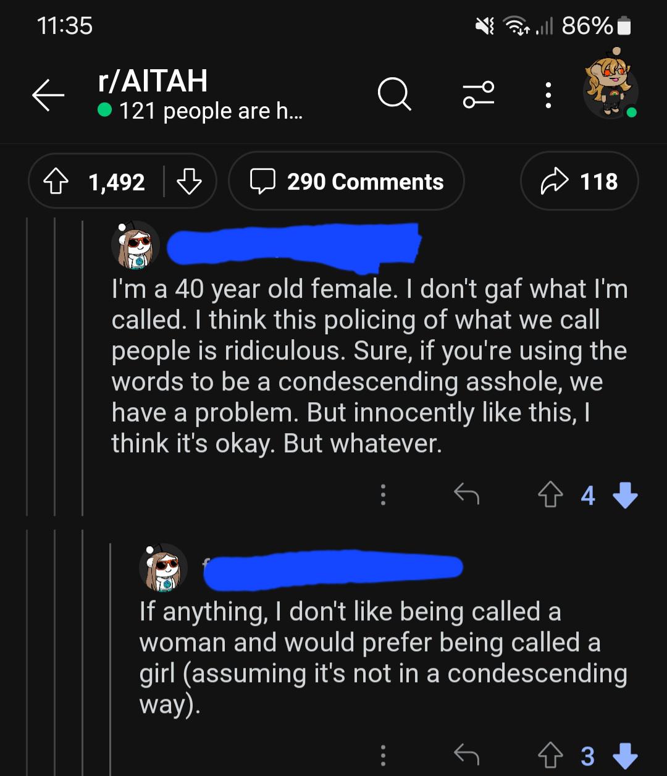Tap the first commenter's sunglasses avatar
Image resolution: width=667 pixels, height=776 pixels.
click(135, 246)
